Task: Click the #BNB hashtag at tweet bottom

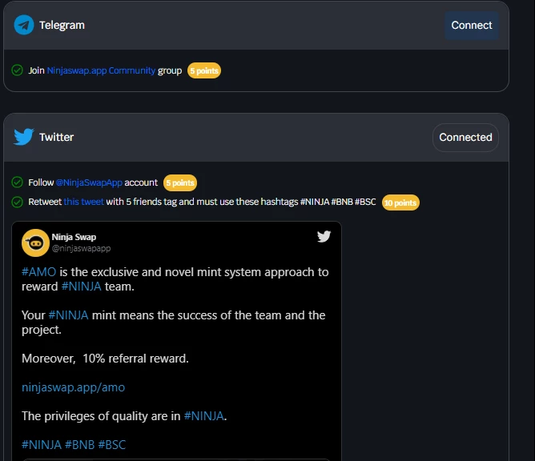Action: click(80, 445)
